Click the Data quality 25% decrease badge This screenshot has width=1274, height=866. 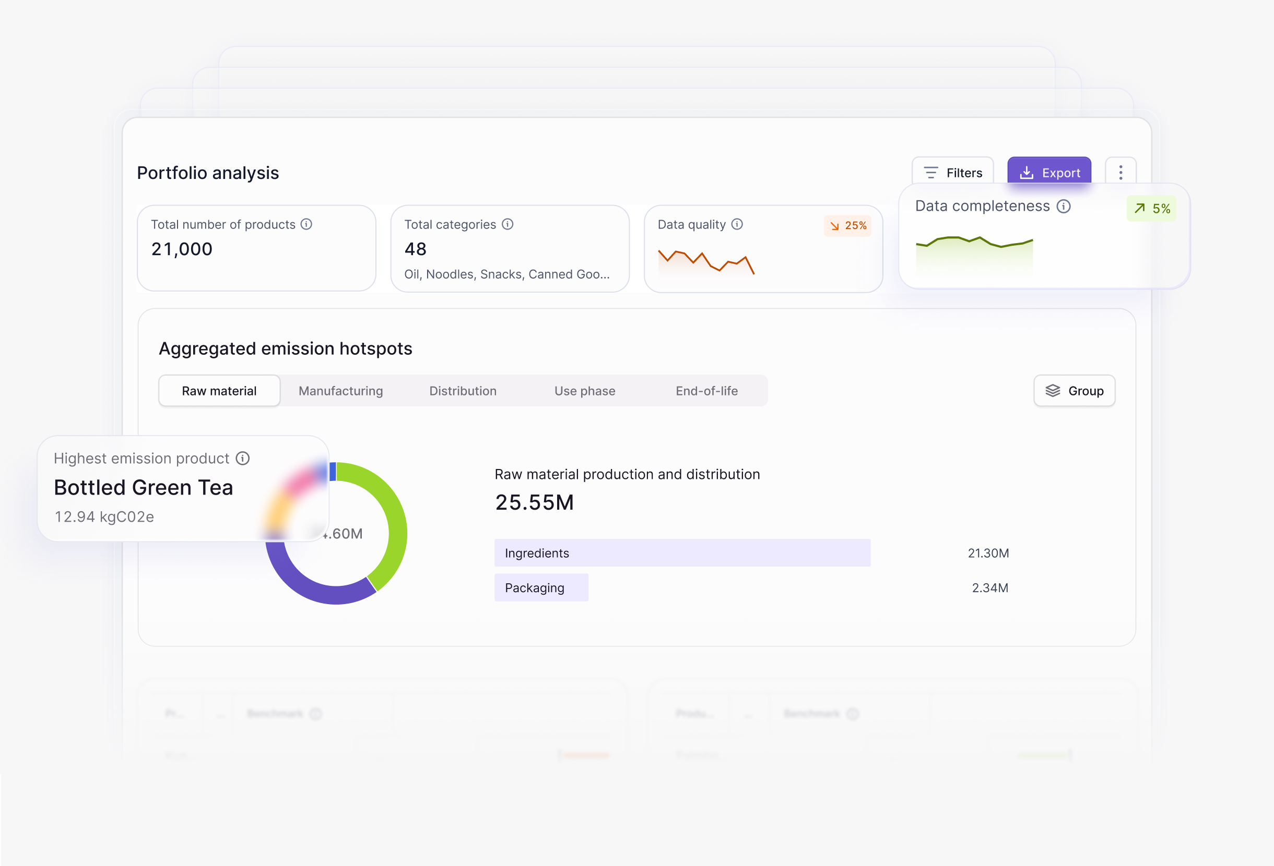point(847,226)
